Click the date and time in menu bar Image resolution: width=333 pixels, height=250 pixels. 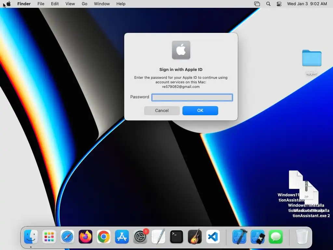(x=307, y=4)
